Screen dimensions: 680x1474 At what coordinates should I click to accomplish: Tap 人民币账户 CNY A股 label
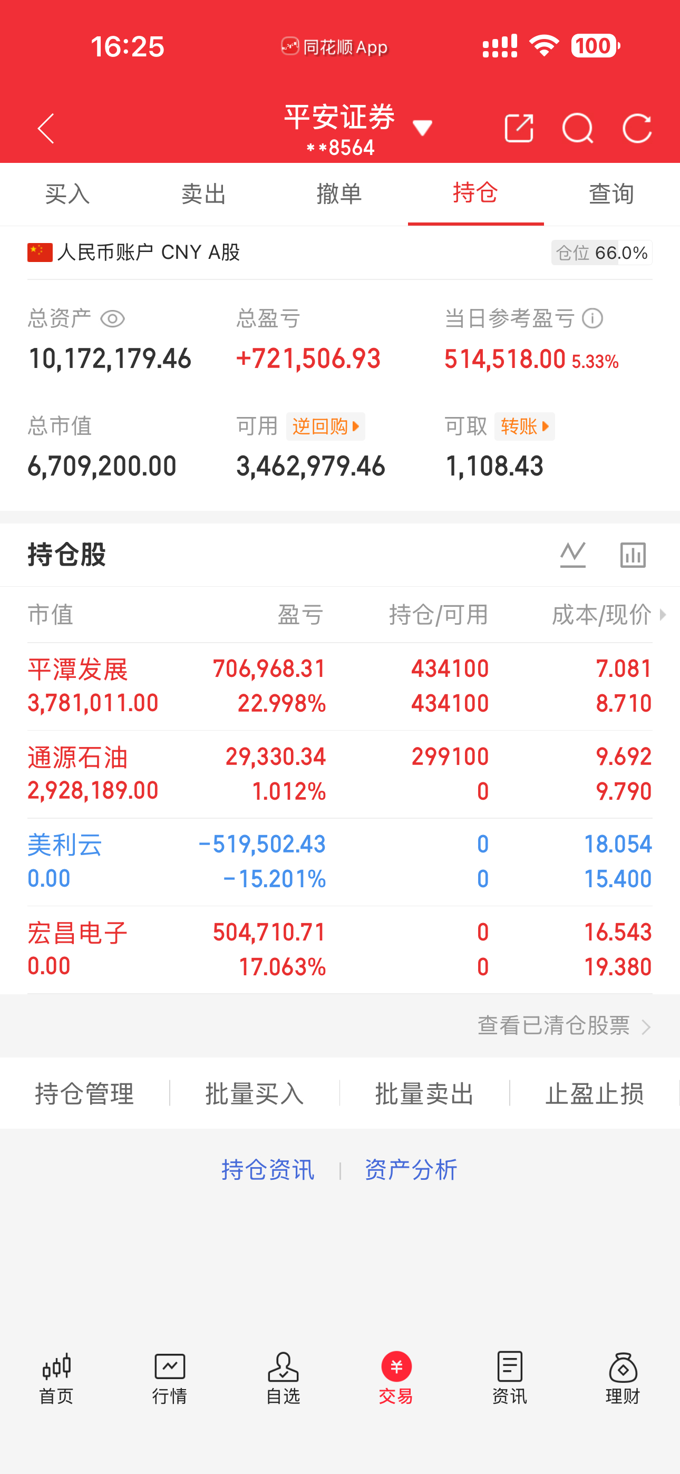pyautogui.click(x=149, y=253)
